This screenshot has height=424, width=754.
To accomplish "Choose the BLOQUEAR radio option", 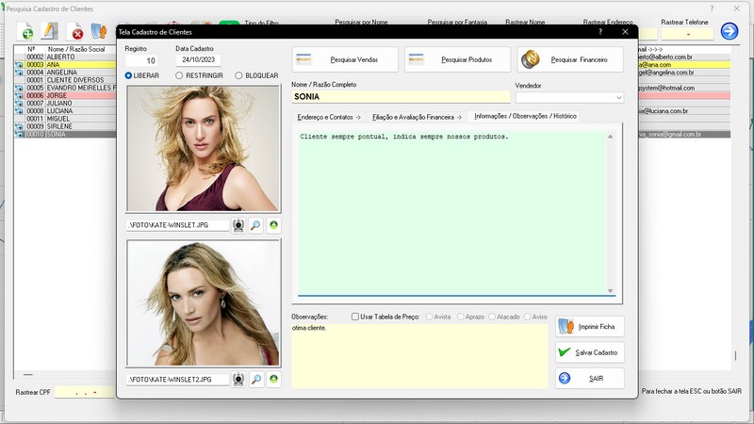I will 238,75.
